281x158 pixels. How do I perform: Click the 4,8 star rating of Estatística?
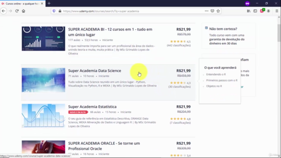coord(180,119)
